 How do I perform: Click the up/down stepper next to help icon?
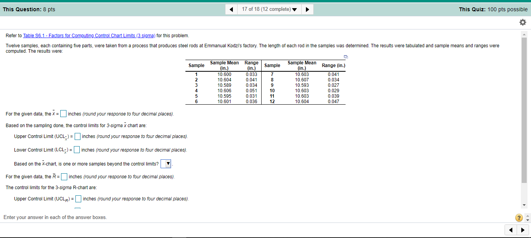527,217
